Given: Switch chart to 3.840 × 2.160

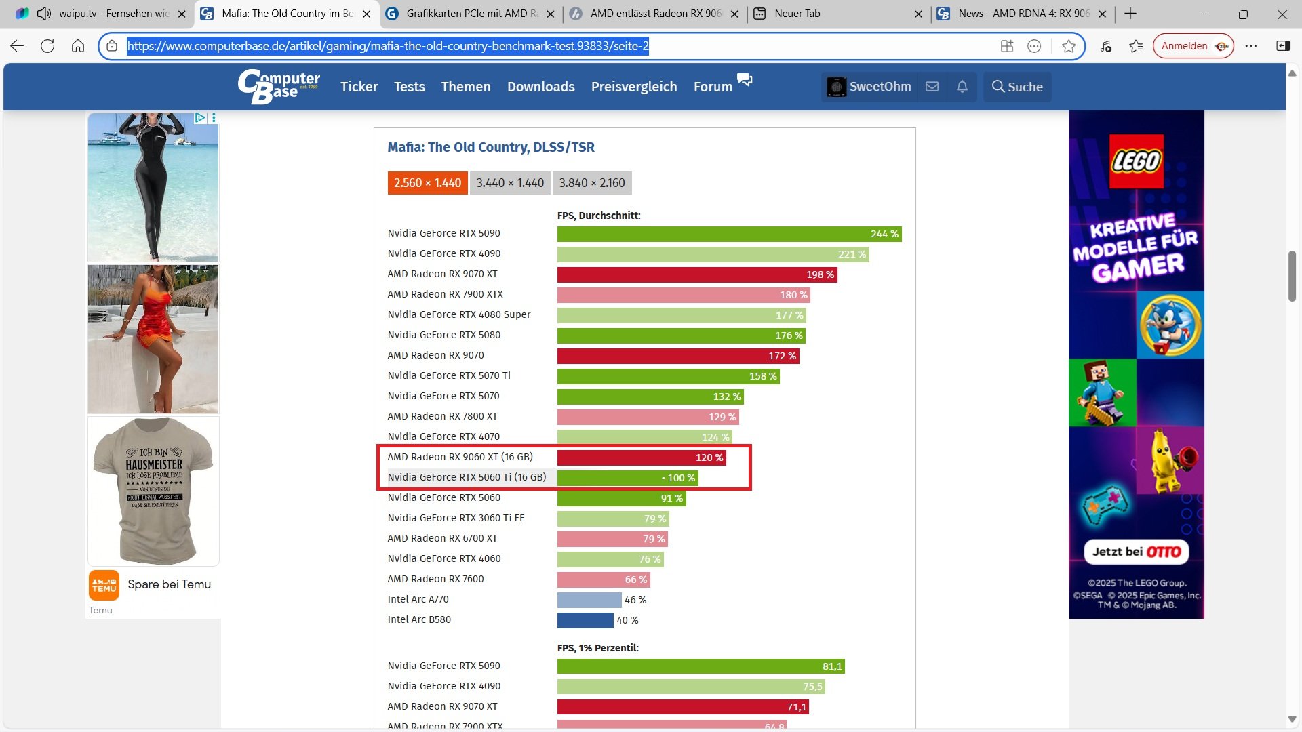Looking at the screenshot, I should click(x=592, y=183).
